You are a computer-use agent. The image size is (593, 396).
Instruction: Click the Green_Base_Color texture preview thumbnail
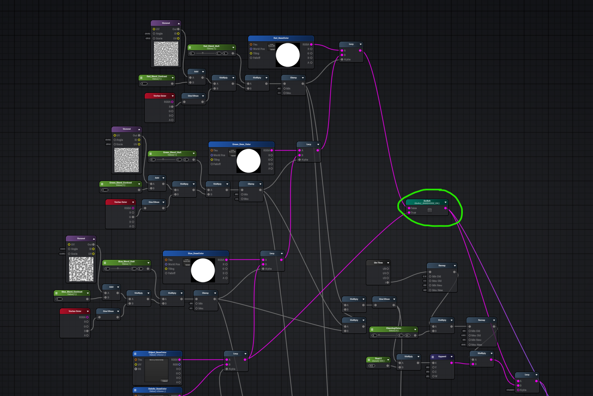(x=248, y=161)
